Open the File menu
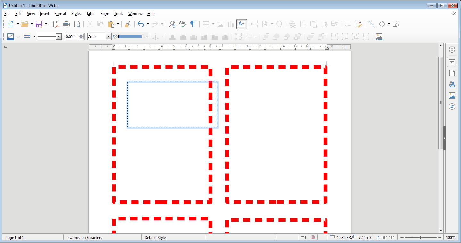Viewport: 461px width, 243px height. [7, 14]
